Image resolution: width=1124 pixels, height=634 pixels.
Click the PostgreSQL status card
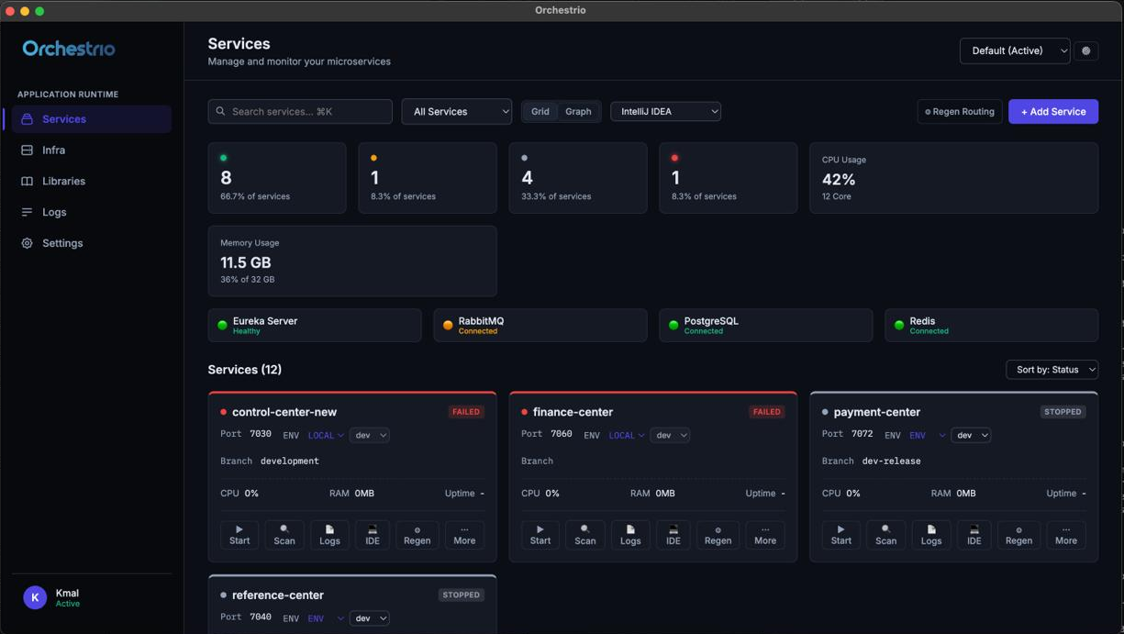tap(766, 326)
